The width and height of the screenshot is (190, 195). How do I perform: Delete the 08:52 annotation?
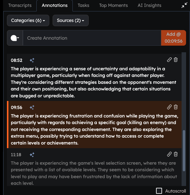176,60
